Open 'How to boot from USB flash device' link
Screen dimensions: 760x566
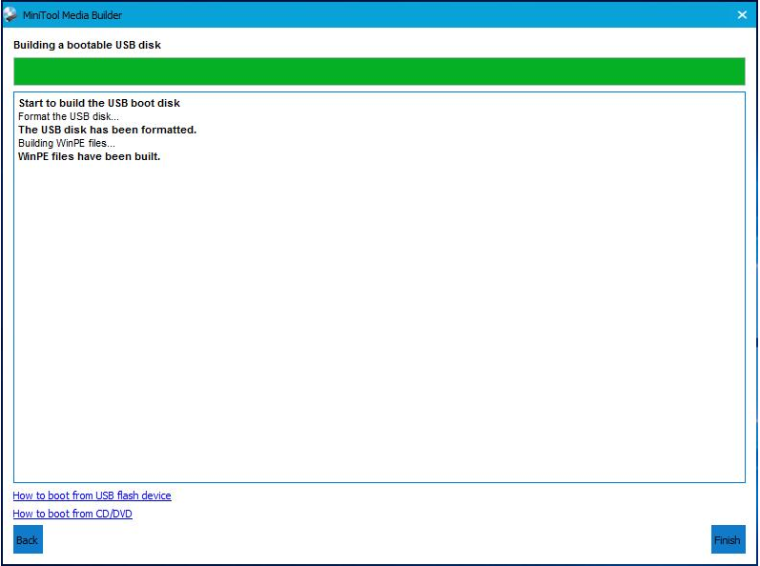(x=92, y=495)
